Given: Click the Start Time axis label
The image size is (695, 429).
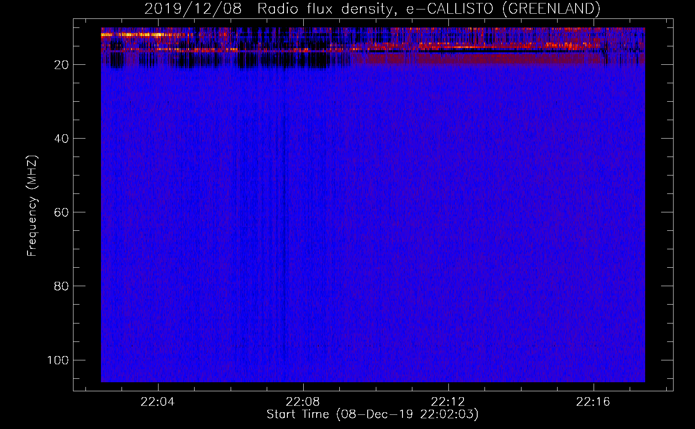Looking at the screenshot, I should click(x=372, y=414).
